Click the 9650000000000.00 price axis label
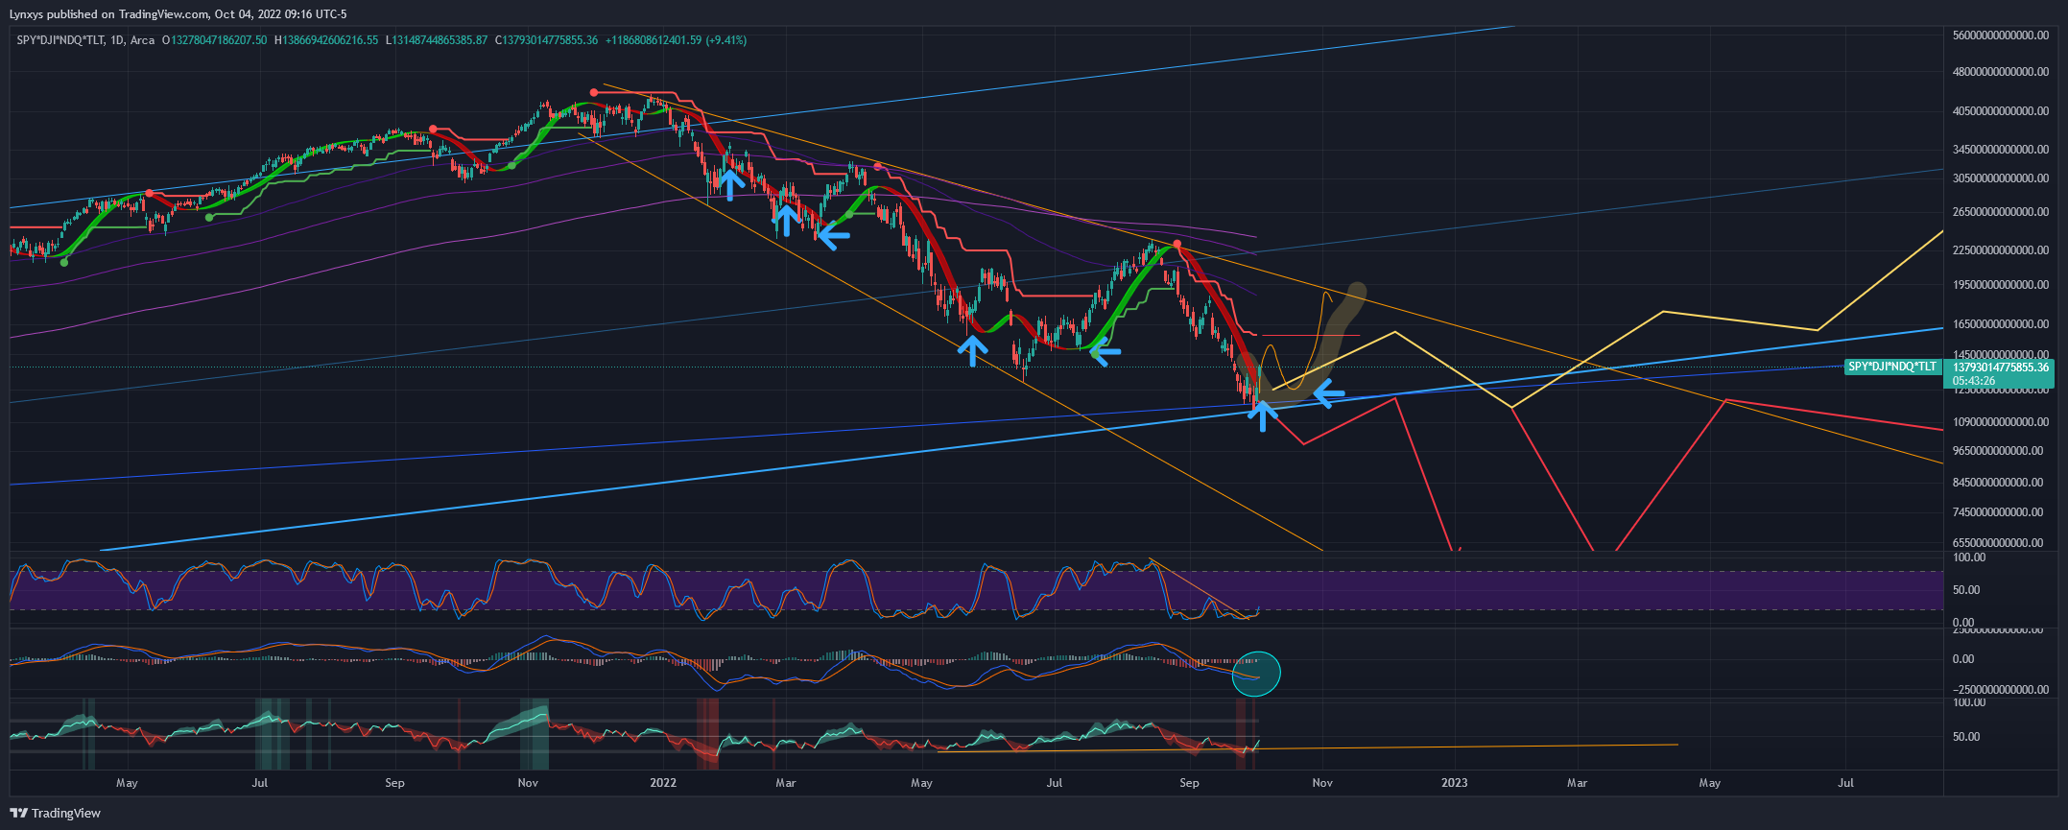 click(1998, 450)
